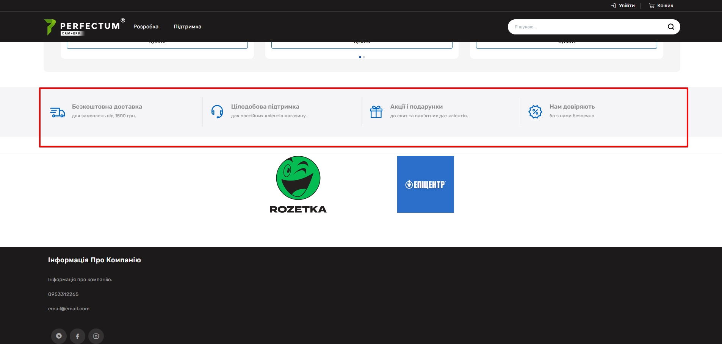Click the percent badge trust icon
This screenshot has width=722, height=344.
click(535, 112)
